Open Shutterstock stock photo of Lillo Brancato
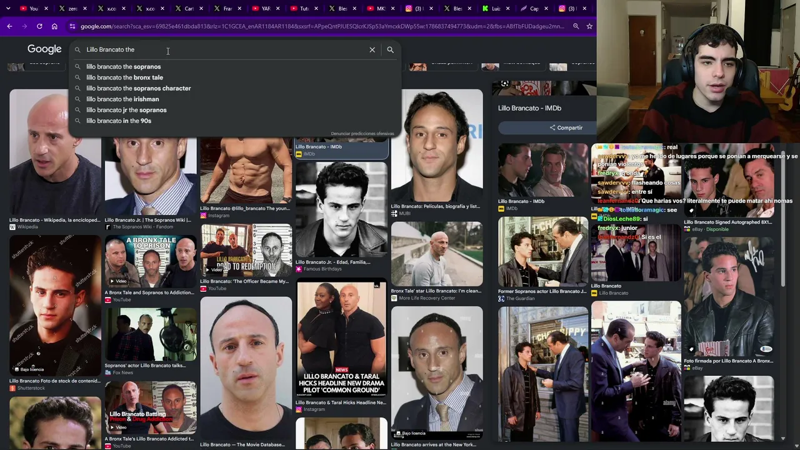The width and height of the screenshot is (800, 450). (x=55, y=304)
